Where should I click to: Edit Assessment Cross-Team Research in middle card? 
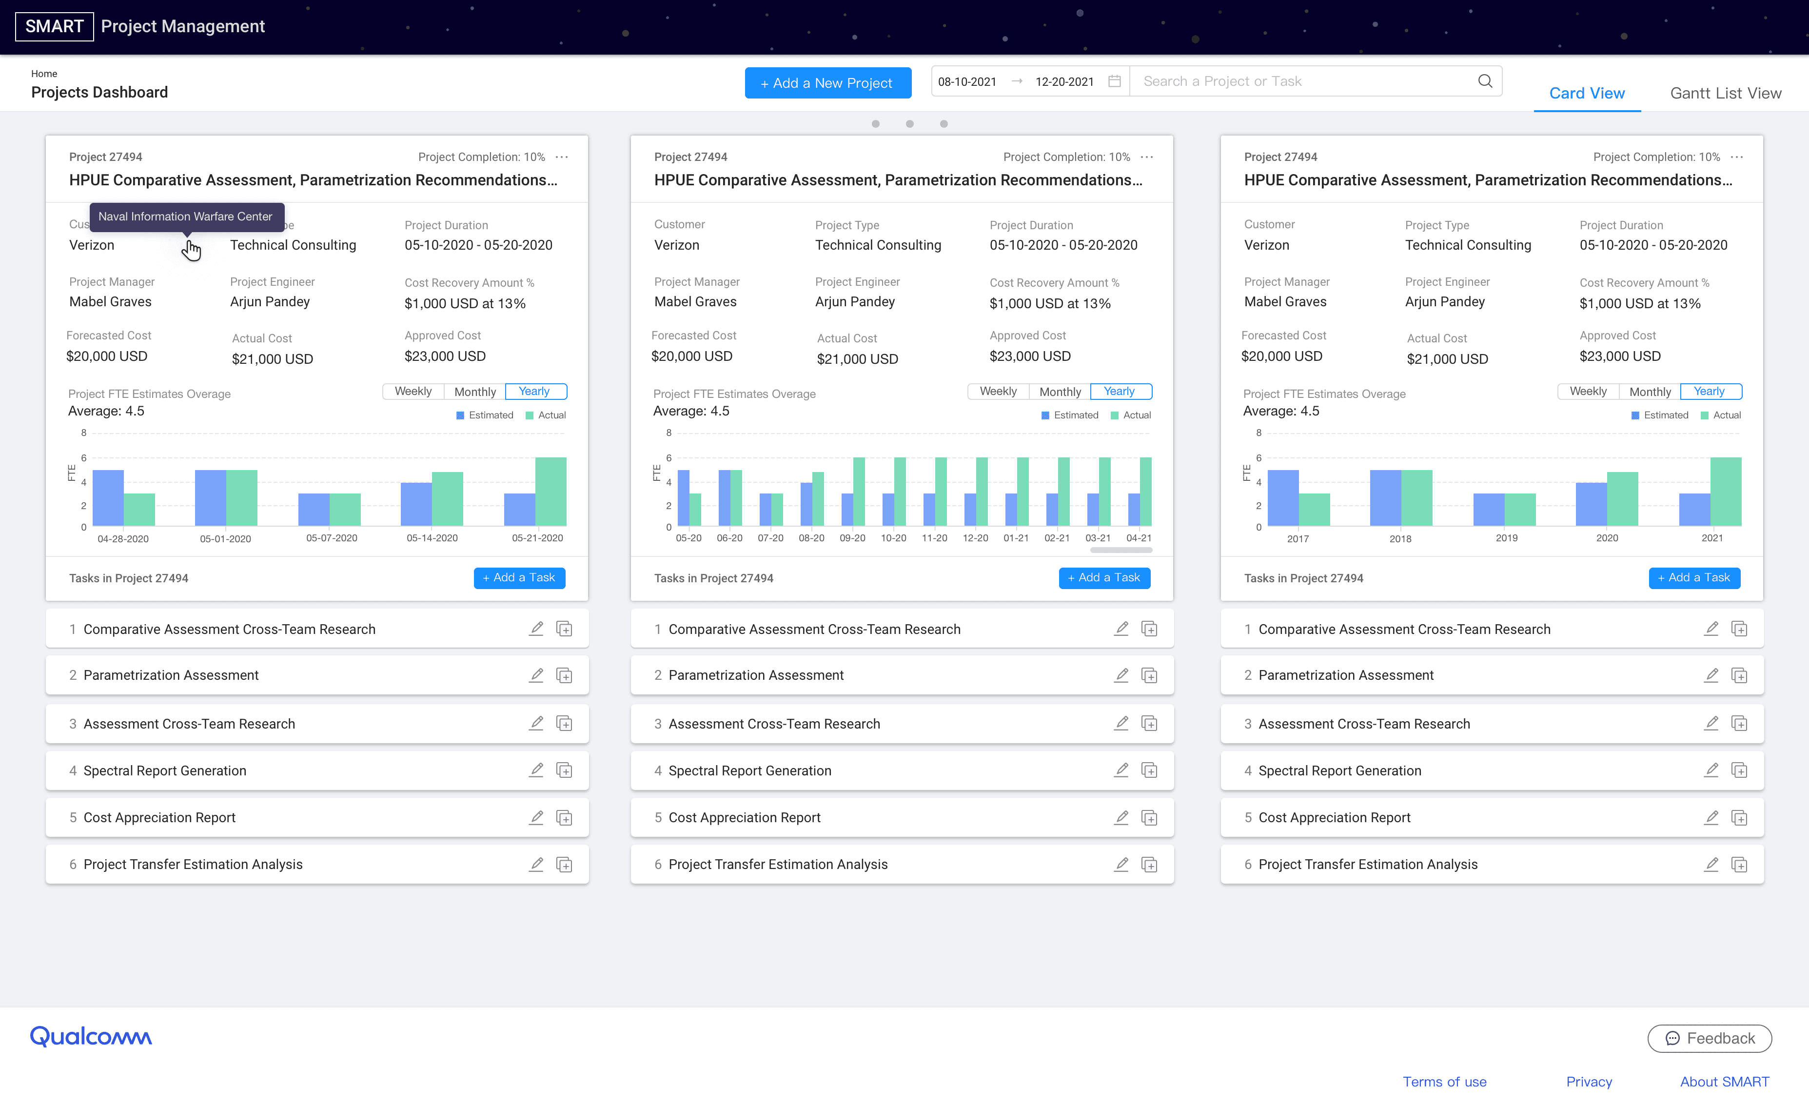coord(1121,723)
